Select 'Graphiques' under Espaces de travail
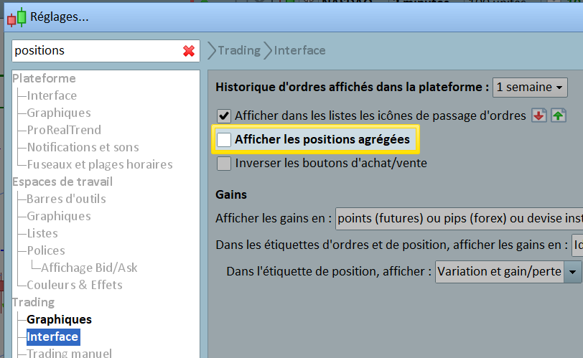Image resolution: width=583 pixels, height=358 pixels. pyautogui.click(x=59, y=216)
